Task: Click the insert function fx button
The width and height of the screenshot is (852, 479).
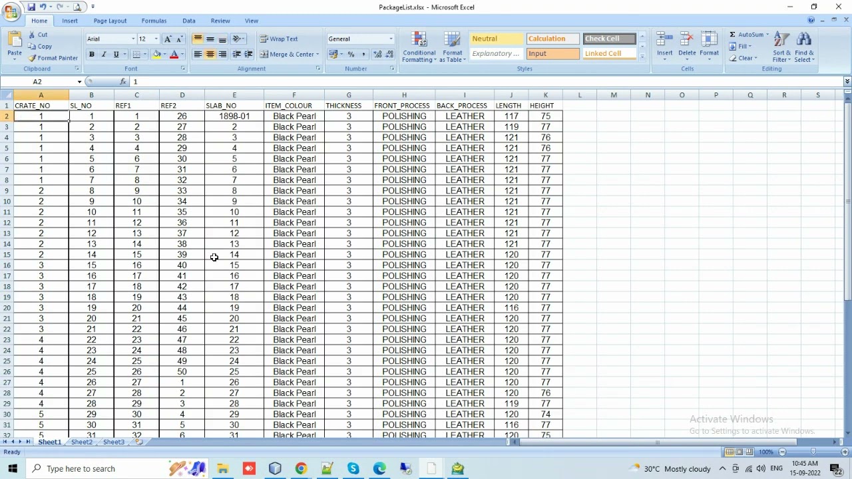Action: [x=123, y=82]
